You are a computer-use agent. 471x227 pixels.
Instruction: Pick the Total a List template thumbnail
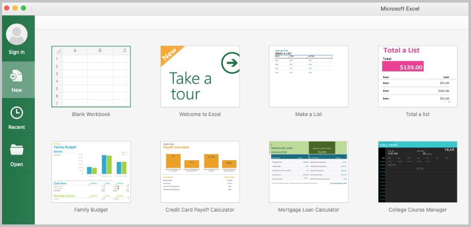[418, 77]
